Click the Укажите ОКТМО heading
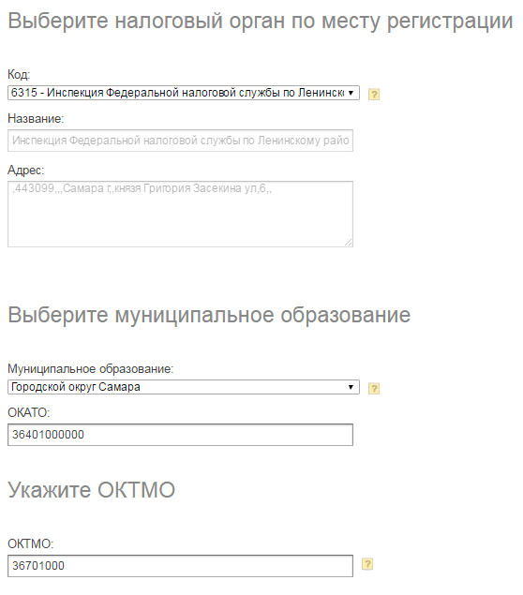The height and width of the screenshot is (595, 523). [x=92, y=489]
